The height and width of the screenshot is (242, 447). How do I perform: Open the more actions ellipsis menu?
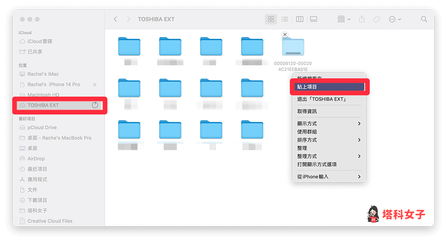[395, 19]
